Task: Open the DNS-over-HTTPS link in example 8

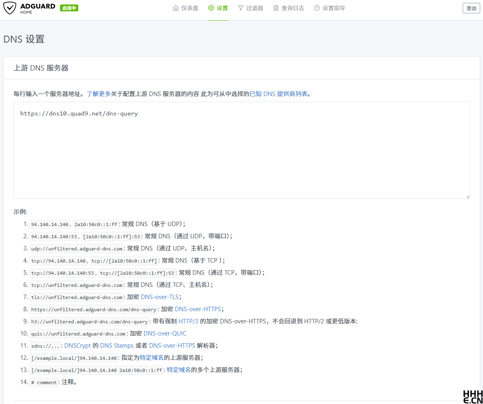Action: 198,309
